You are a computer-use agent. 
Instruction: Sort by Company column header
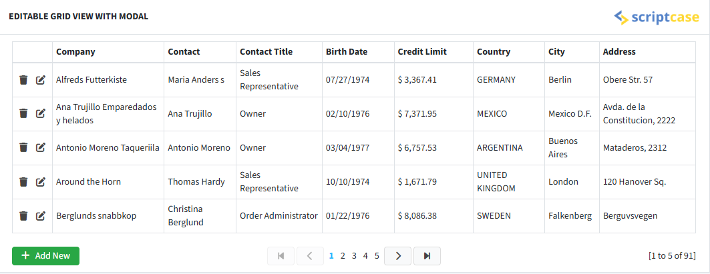pos(75,52)
